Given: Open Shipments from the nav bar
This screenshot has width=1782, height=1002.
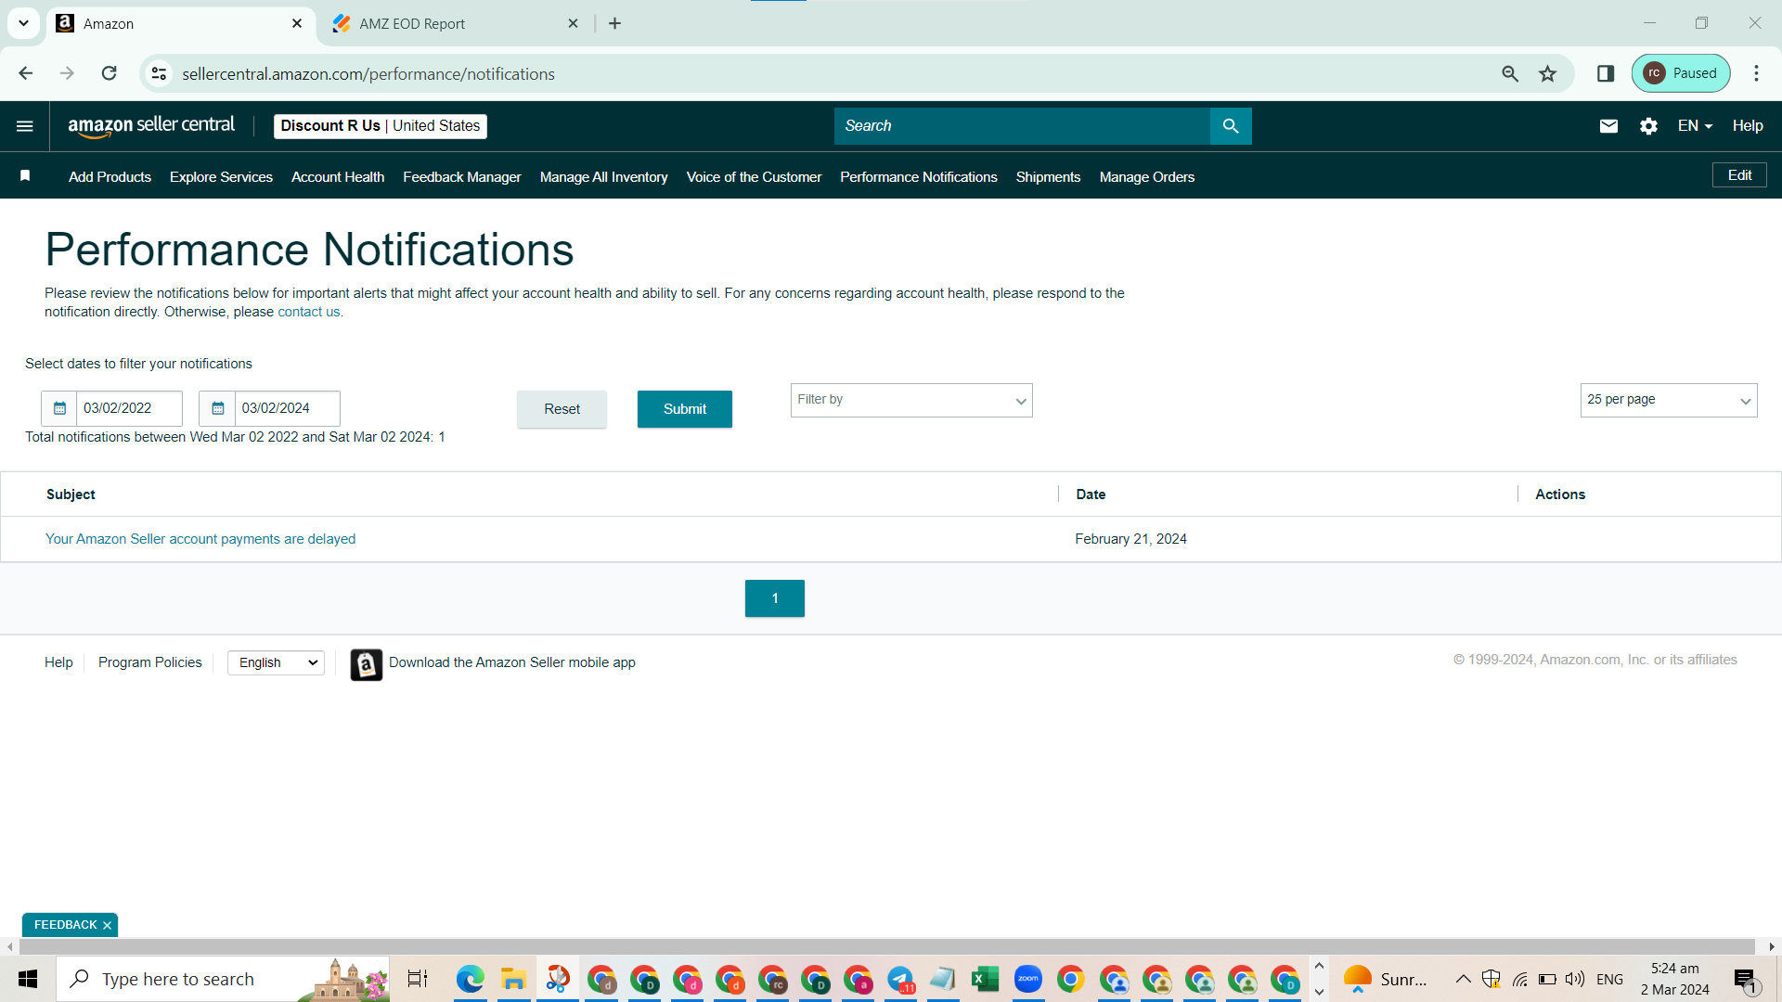Looking at the screenshot, I should click(1048, 177).
